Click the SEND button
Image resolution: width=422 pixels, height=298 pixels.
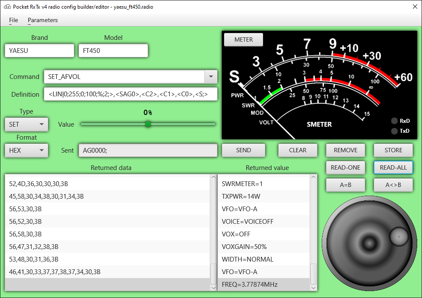click(243, 150)
